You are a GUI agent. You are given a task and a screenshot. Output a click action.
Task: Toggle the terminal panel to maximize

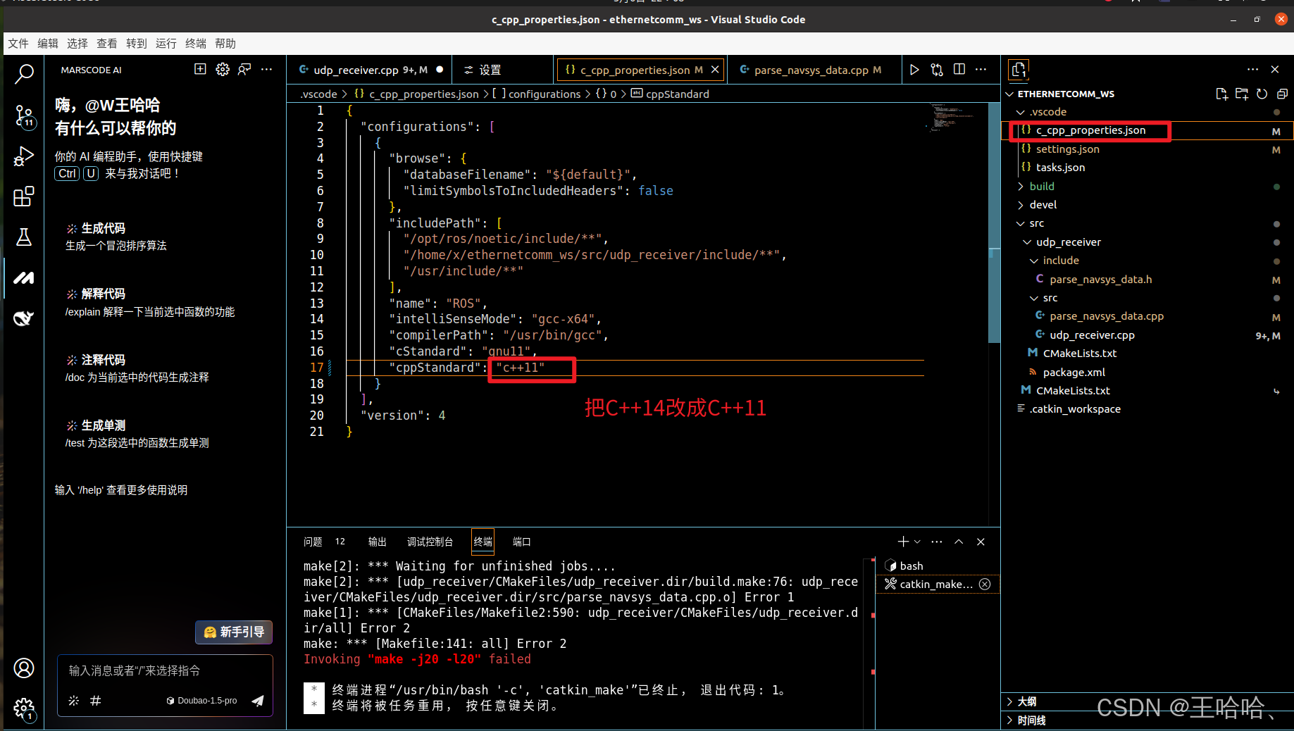point(958,542)
